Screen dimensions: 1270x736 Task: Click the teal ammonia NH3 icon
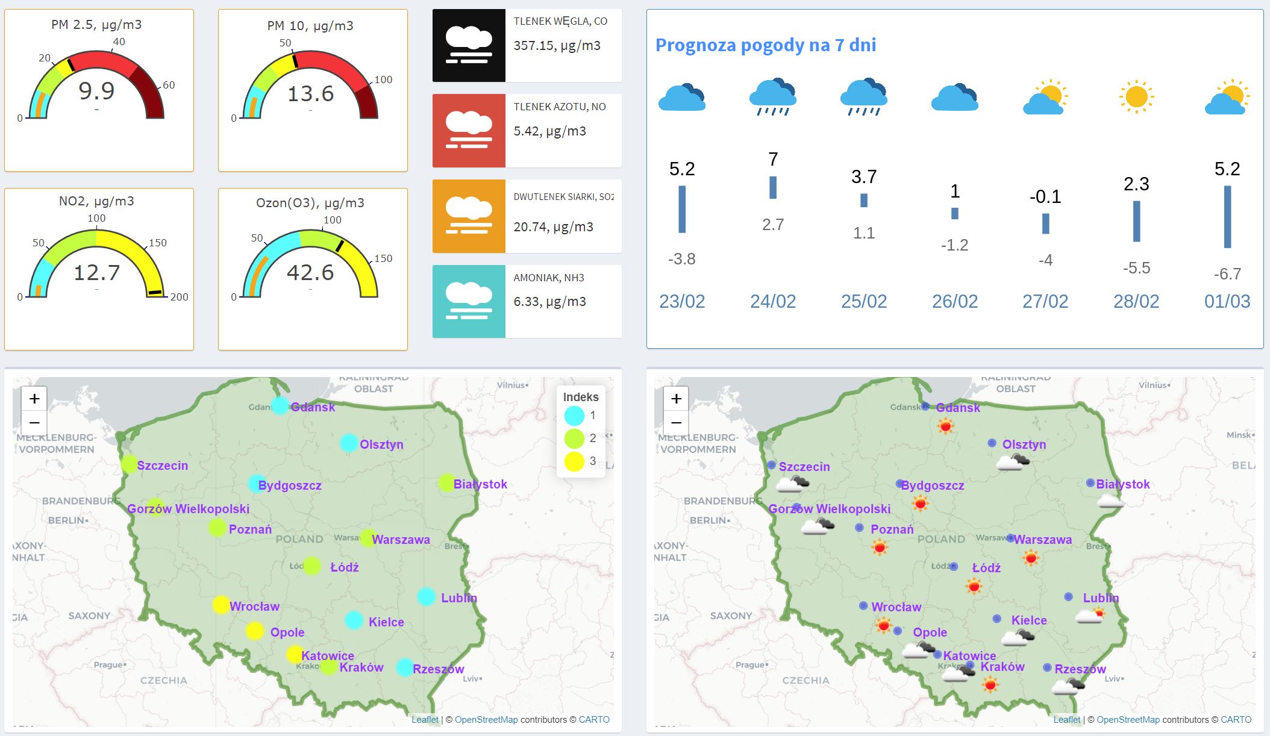469,301
